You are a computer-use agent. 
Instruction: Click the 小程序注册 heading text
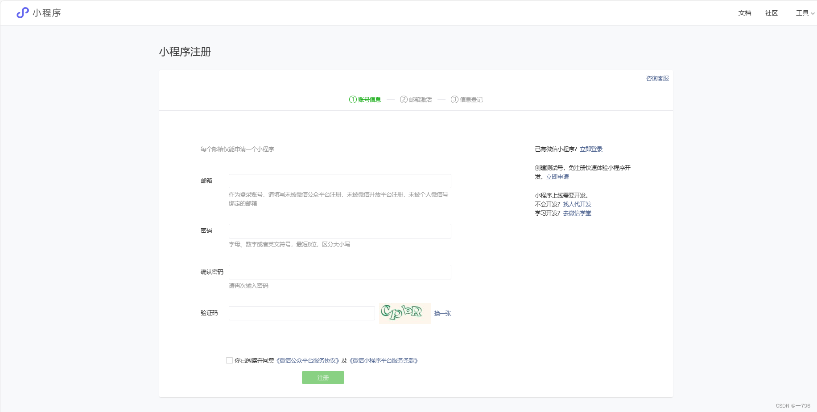(185, 52)
